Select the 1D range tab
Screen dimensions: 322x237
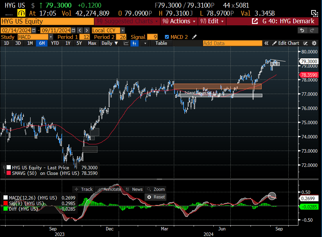tap(6, 43)
